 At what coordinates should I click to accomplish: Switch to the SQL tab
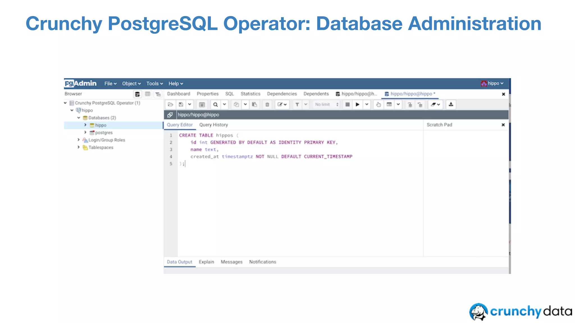pyautogui.click(x=229, y=94)
